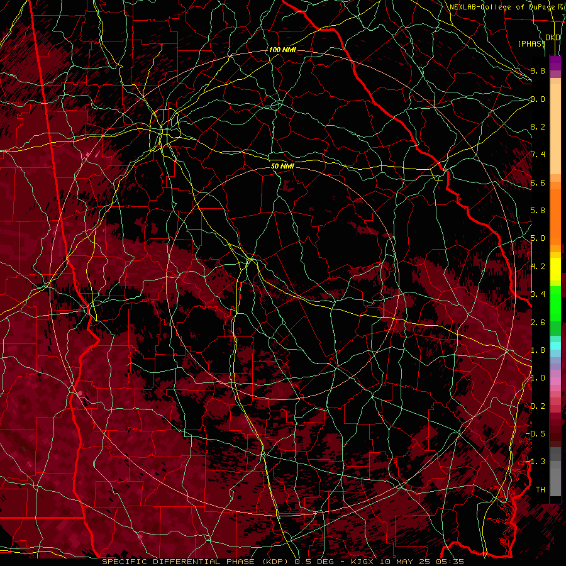Click the 5.0 scale value label
This screenshot has width=566, height=566.
(x=538, y=238)
